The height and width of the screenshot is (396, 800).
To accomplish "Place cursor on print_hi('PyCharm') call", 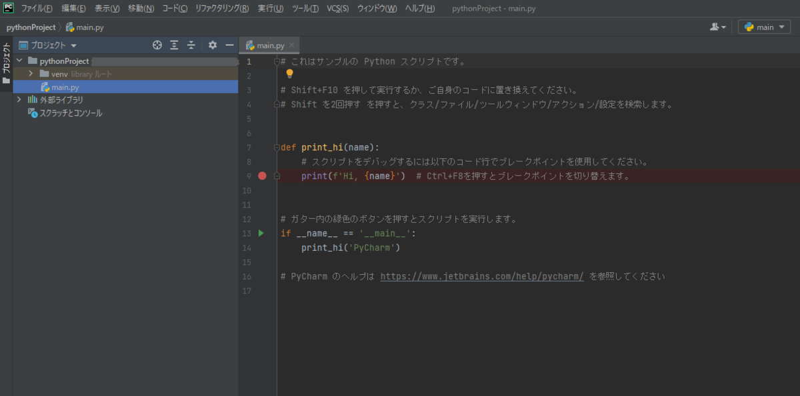I will tap(350, 248).
